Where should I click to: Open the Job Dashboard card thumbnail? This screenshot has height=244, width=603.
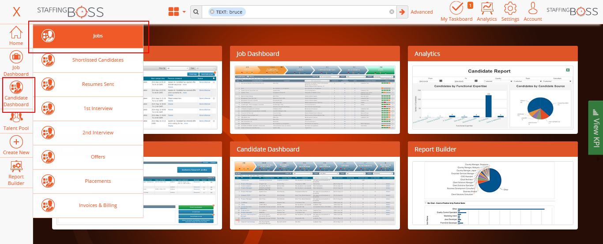point(315,98)
